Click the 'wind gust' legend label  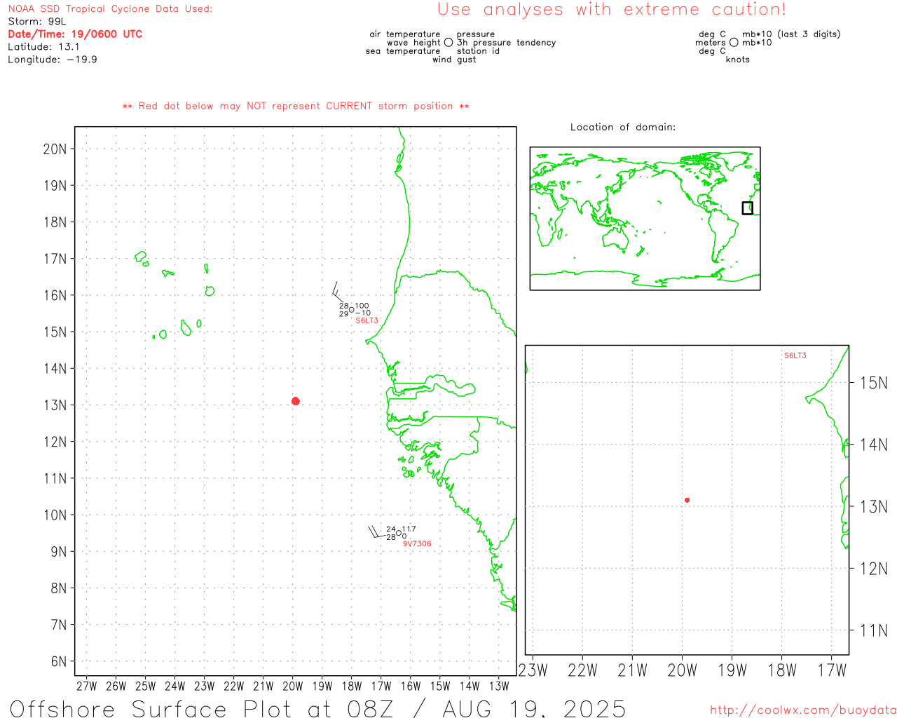(x=454, y=60)
